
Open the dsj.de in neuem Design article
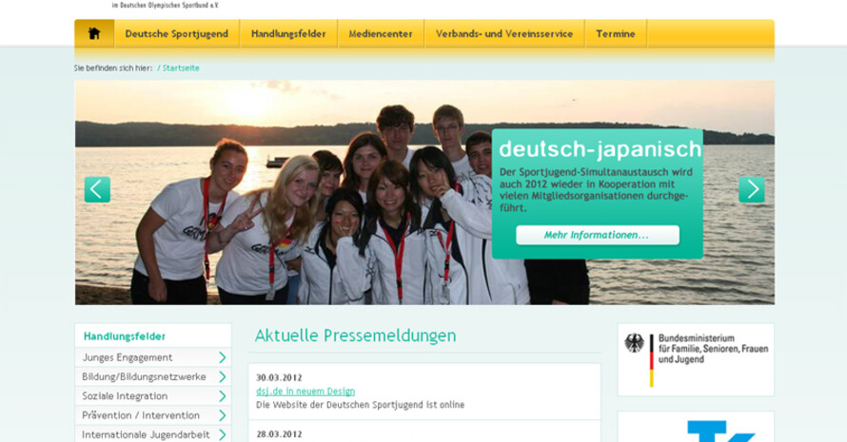coord(305,392)
